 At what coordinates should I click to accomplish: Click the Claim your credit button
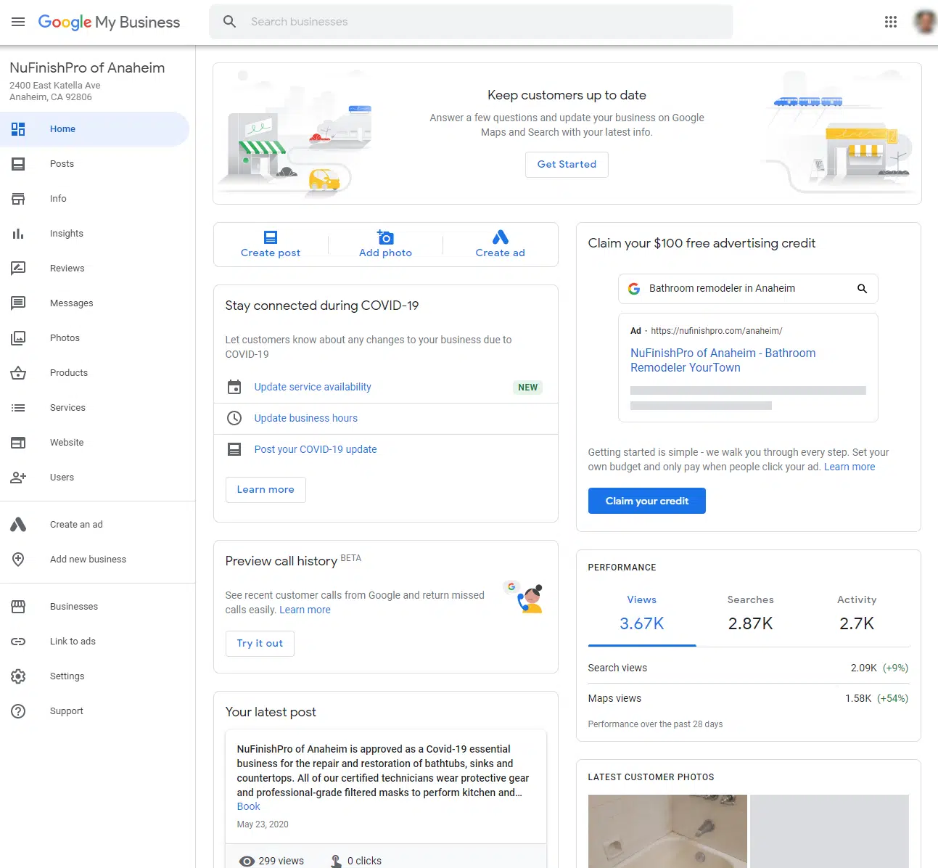(647, 501)
